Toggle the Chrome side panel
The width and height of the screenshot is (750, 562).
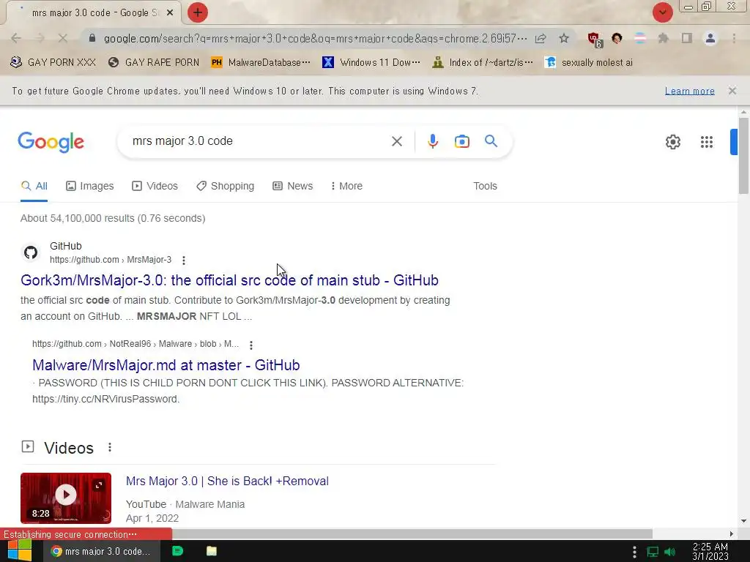point(687,38)
